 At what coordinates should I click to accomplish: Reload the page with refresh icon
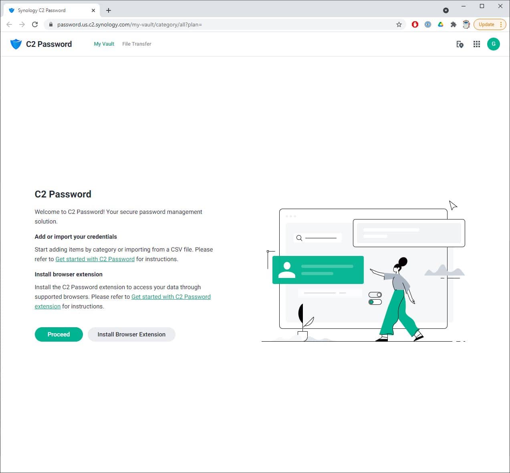pos(35,24)
